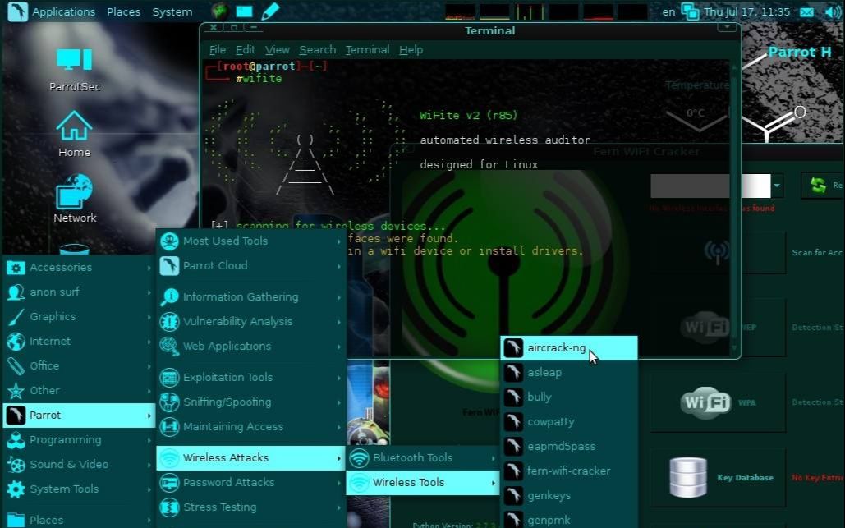Screen dimensions: 845x528
Task: Open the Key Database icon in Fern
Action: [688, 477]
